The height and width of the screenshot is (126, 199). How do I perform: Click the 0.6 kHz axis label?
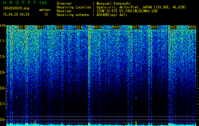point(3,120)
